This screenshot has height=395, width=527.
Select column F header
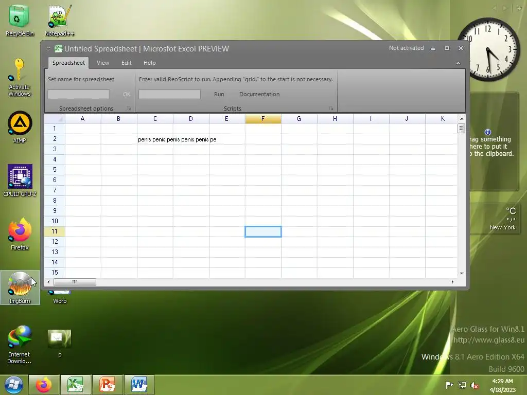pos(263,119)
